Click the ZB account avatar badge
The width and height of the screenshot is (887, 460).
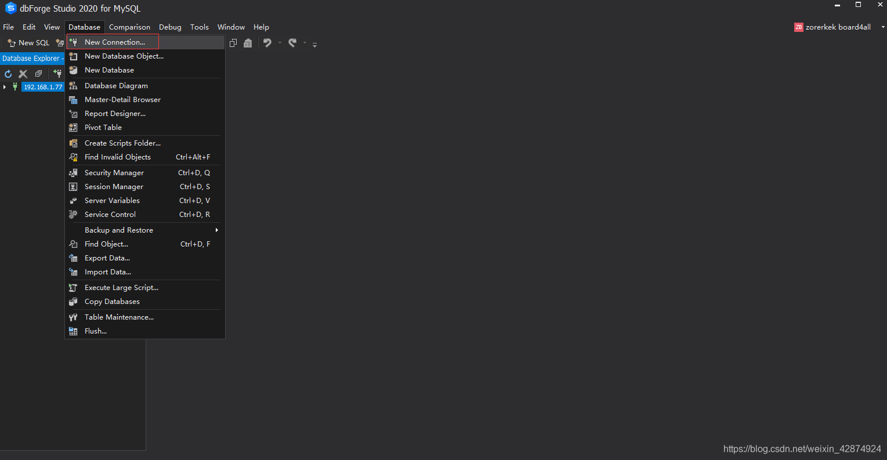coord(799,27)
